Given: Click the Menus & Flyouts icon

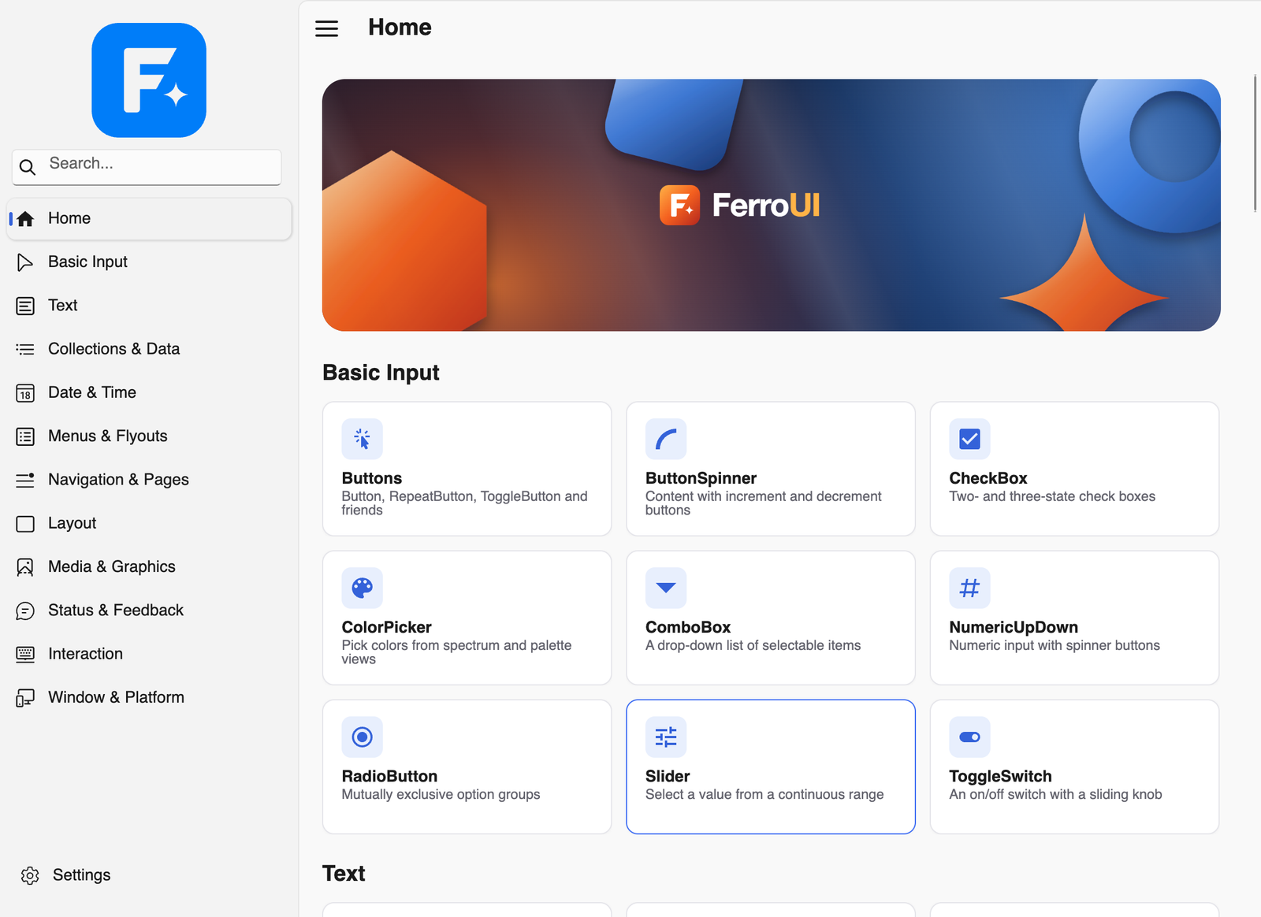Looking at the screenshot, I should [25, 436].
